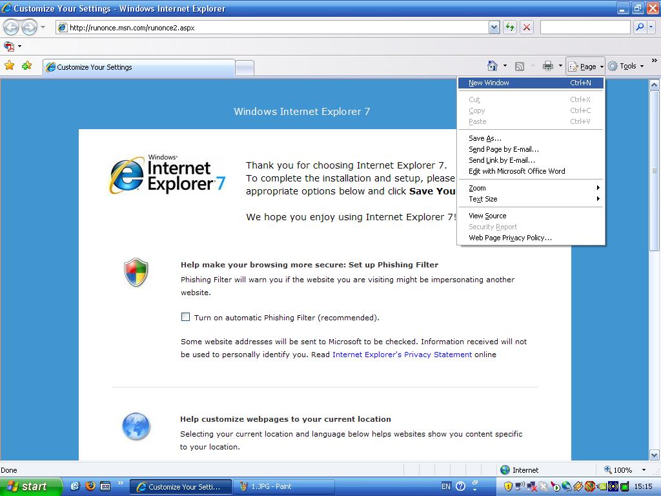Click the scroll up arrow of page

click(655, 85)
